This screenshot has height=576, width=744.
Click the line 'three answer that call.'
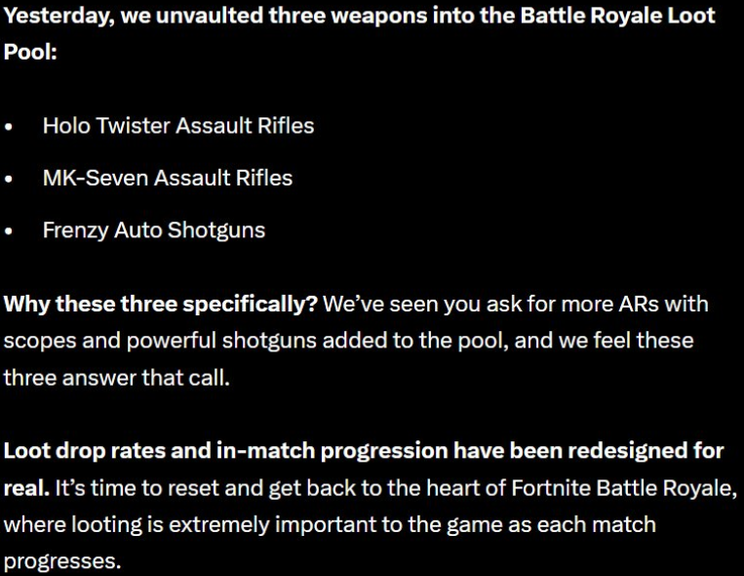[x=117, y=378]
